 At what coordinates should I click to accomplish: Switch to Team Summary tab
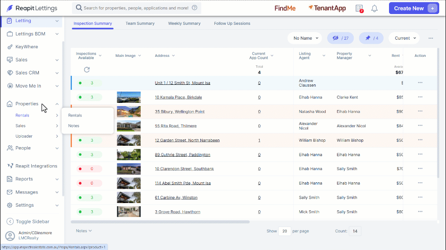coord(140,23)
